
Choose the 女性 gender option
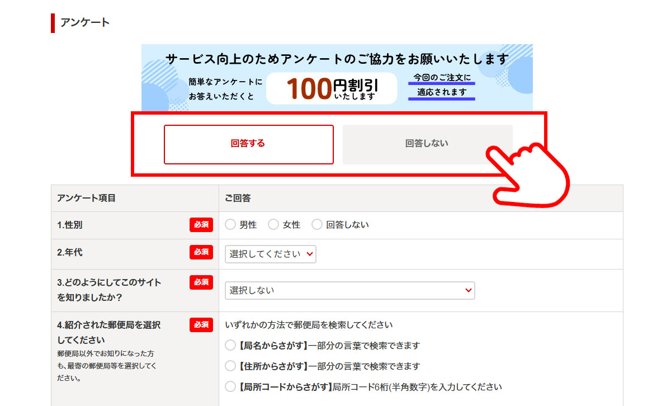click(273, 225)
